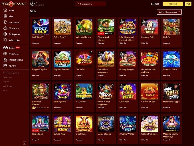Toggle favorite star on Wolf Gold
Image resolution: width=194 pixels, height=146 pixels.
[x=48, y=20]
